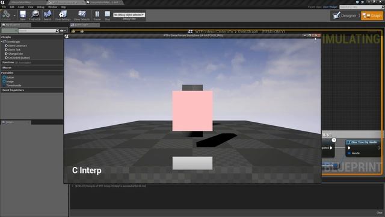The height and width of the screenshot is (217, 385).
Task: Open Class Defaults from toolbar
Action: click(x=82, y=15)
